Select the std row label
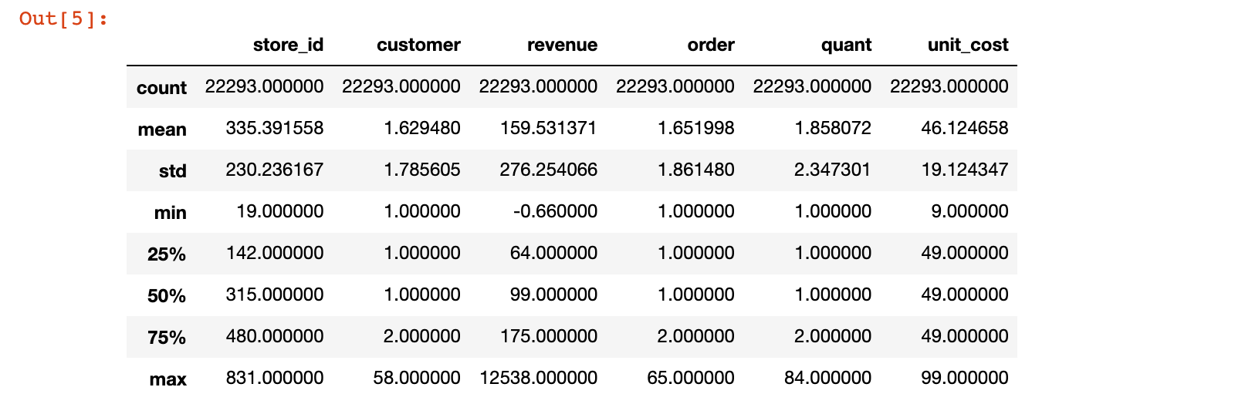This screenshot has height=404, width=1235. [173, 171]
